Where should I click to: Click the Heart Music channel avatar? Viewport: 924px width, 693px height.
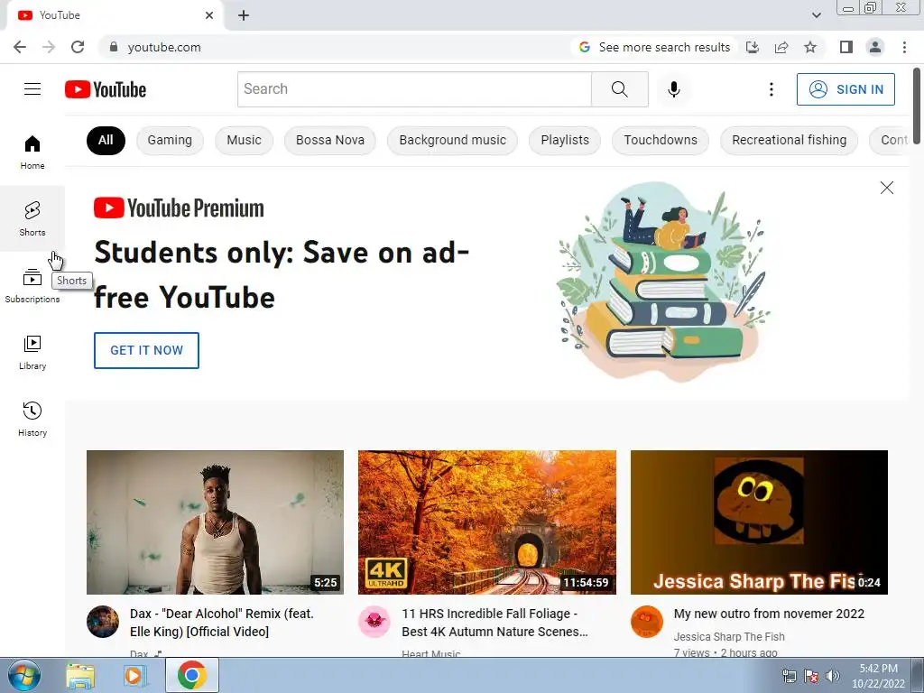374,622
